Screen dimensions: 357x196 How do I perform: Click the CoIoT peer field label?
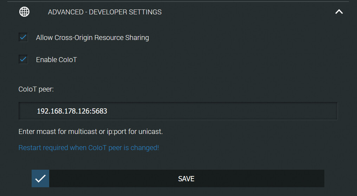pos(36,89)
